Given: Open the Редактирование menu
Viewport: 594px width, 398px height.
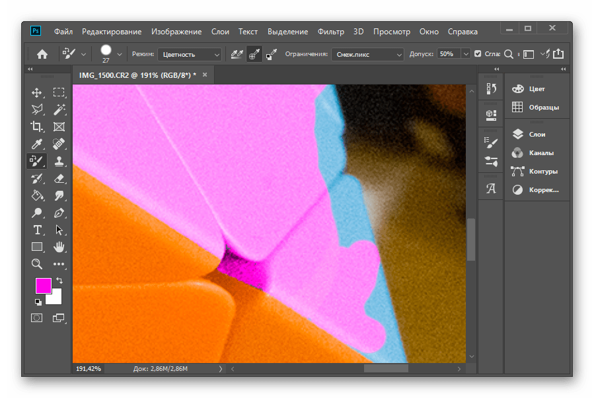Looking at the screenshot, I should click(x=112, y=32).
